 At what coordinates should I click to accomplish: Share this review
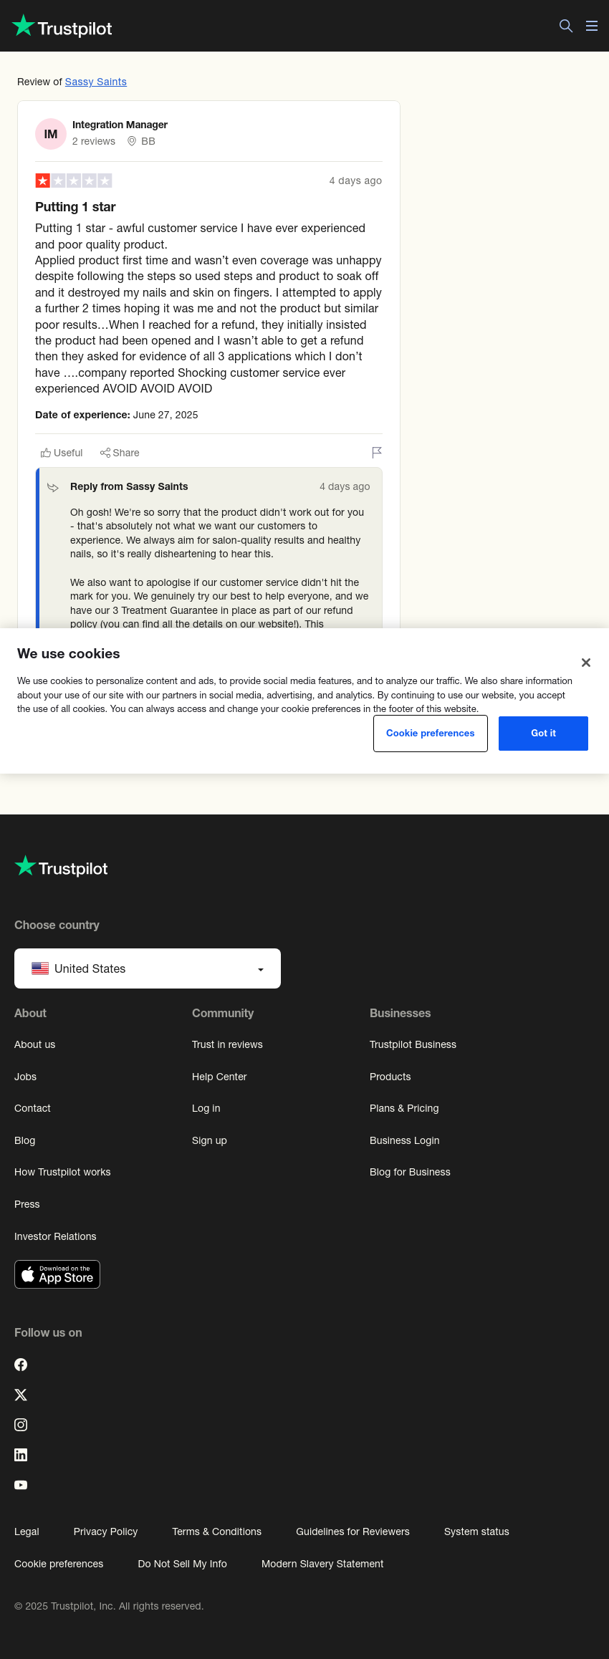(120, 453)
